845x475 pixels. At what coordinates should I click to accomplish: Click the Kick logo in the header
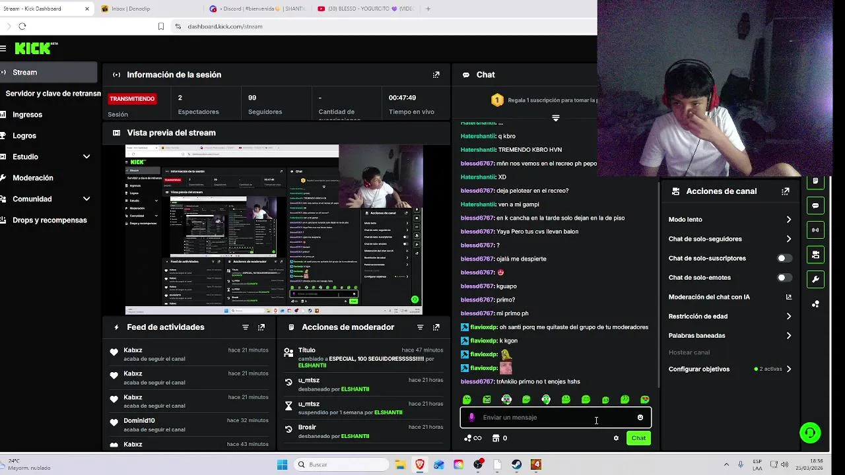[x=36, y=48]
